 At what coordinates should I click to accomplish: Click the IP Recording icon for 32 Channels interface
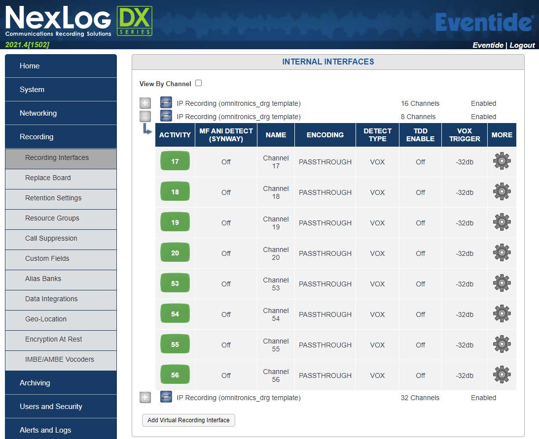pos(166,398)
